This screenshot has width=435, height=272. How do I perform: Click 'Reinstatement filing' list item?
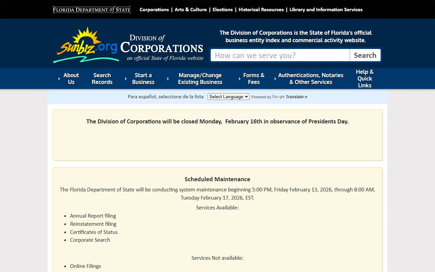point(93,224)
